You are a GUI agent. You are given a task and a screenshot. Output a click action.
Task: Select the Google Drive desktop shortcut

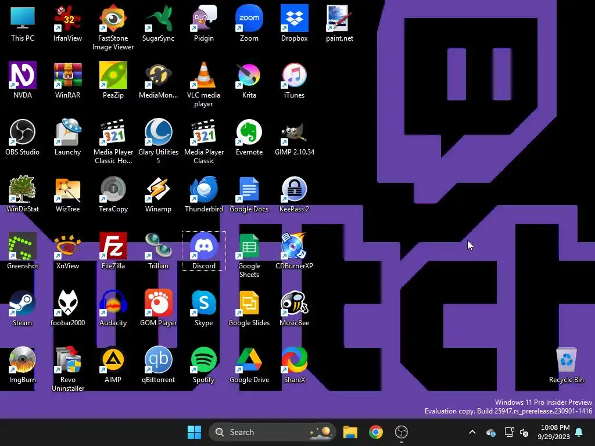click(x=249, y=365)
